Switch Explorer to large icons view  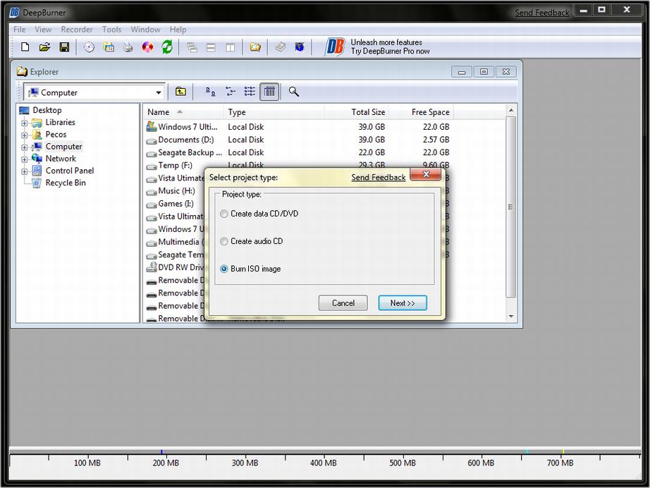tap(211, 92)
